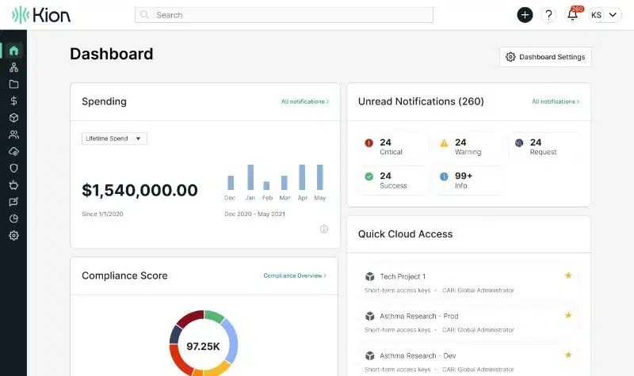634x376 pixels.
Task: Click the Asthma Research - Dev cube icon
Action: 369,355
